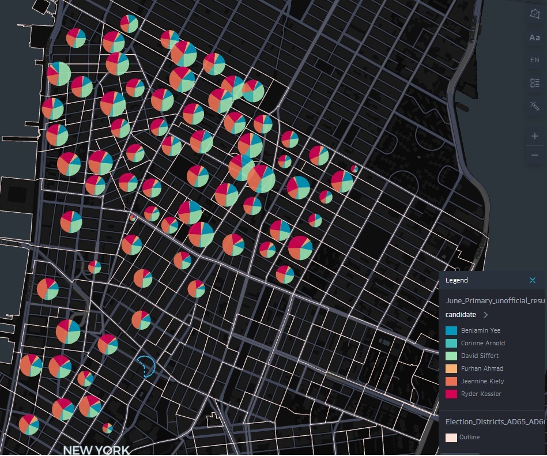The width and height of the screenshot is (547, 456).
Task: Close the Legend panel
Action: pyautogui.click(x=533, y=280)
